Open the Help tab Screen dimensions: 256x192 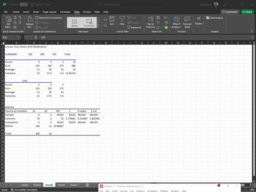[106, 12]
